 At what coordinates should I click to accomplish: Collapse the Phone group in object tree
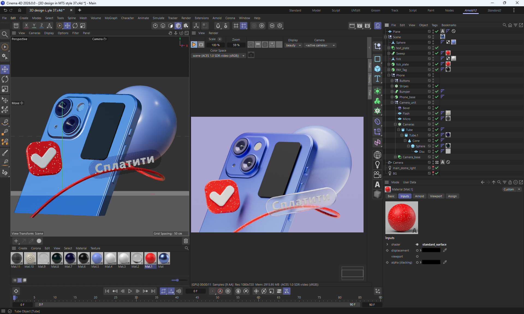click(389, 75)
